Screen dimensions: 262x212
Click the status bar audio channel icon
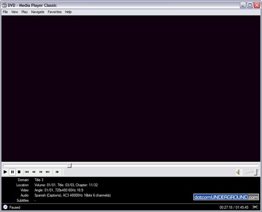(x=255, y=207)
